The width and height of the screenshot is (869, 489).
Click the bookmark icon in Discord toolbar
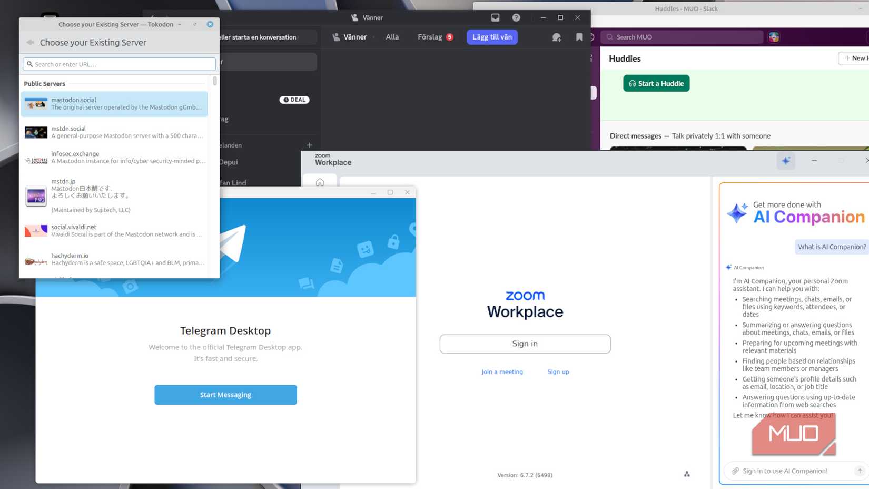click(x=579, y=37)
